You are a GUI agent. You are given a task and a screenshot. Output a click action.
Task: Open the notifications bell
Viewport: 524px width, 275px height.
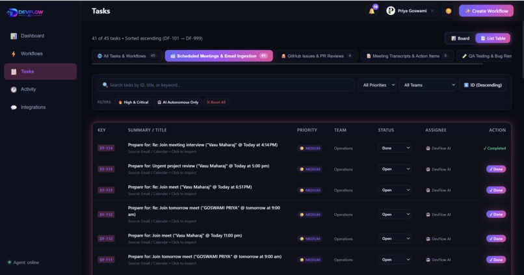tap(372, 11)
